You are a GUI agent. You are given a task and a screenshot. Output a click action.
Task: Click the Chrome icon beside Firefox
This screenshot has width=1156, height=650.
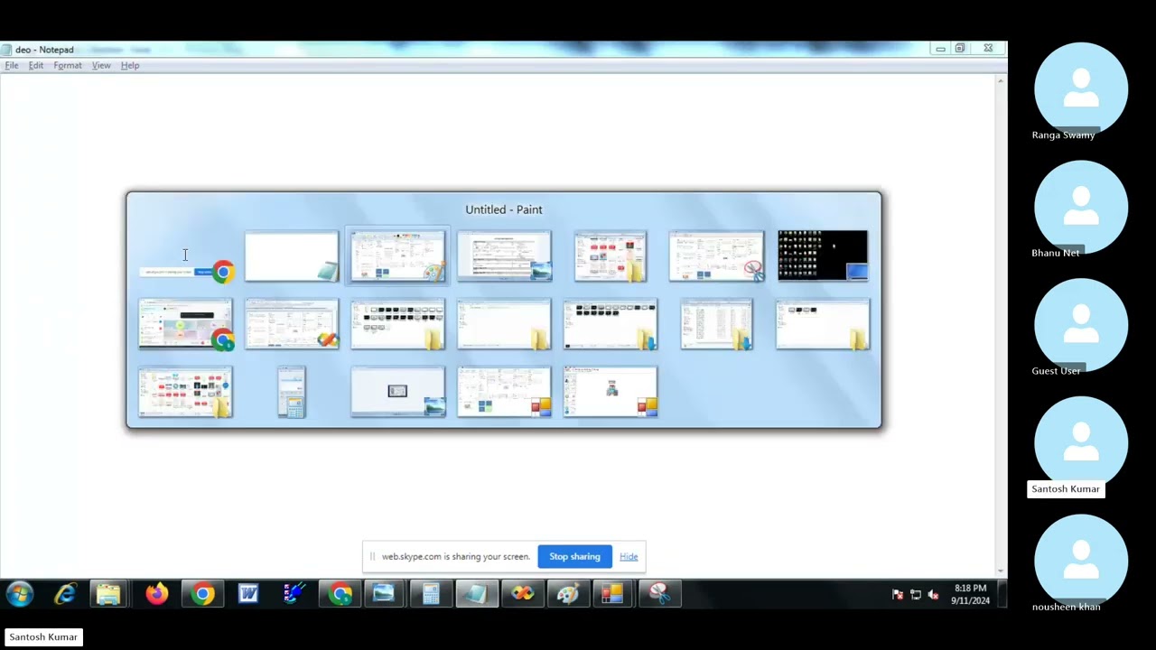click(202, 594)
